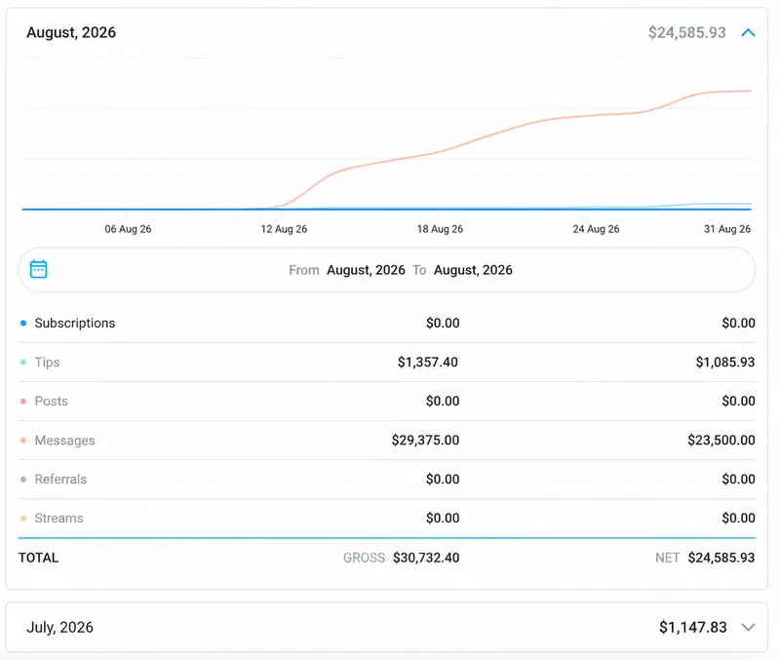Toggle the Streams series in the chart
The height and width of the screenshot is (660, 780).
[x=58, y=518]
